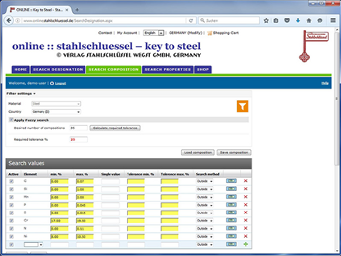The image size is (341, 256).
Task: Add new element row with green plus
Action: click(246, 244)
